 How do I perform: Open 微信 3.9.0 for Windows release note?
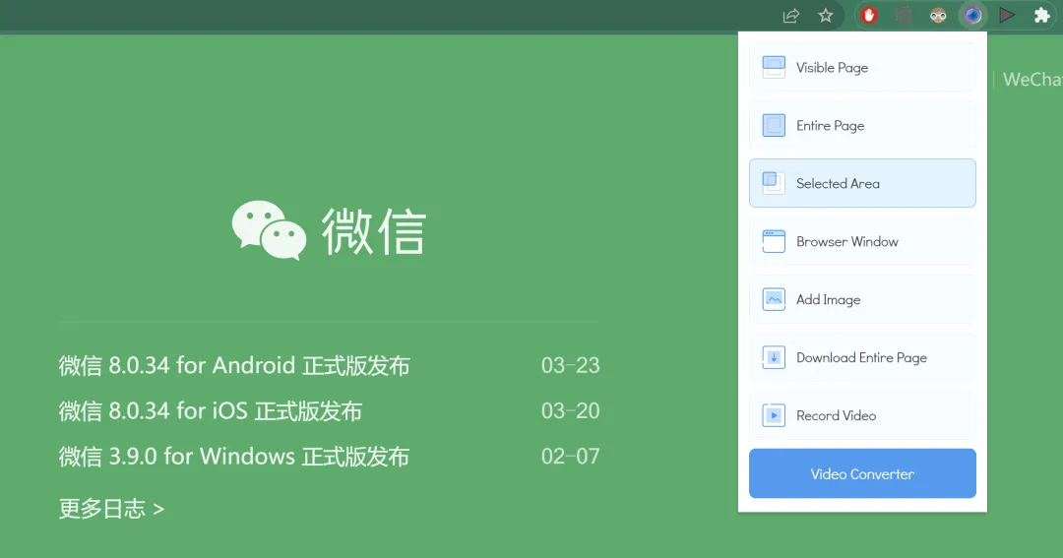[x=234, y=457]
